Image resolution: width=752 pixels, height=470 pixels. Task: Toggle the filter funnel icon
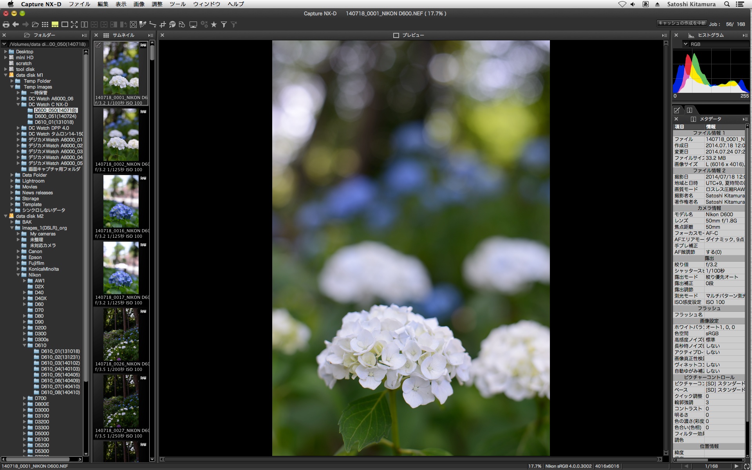point(224,24)
